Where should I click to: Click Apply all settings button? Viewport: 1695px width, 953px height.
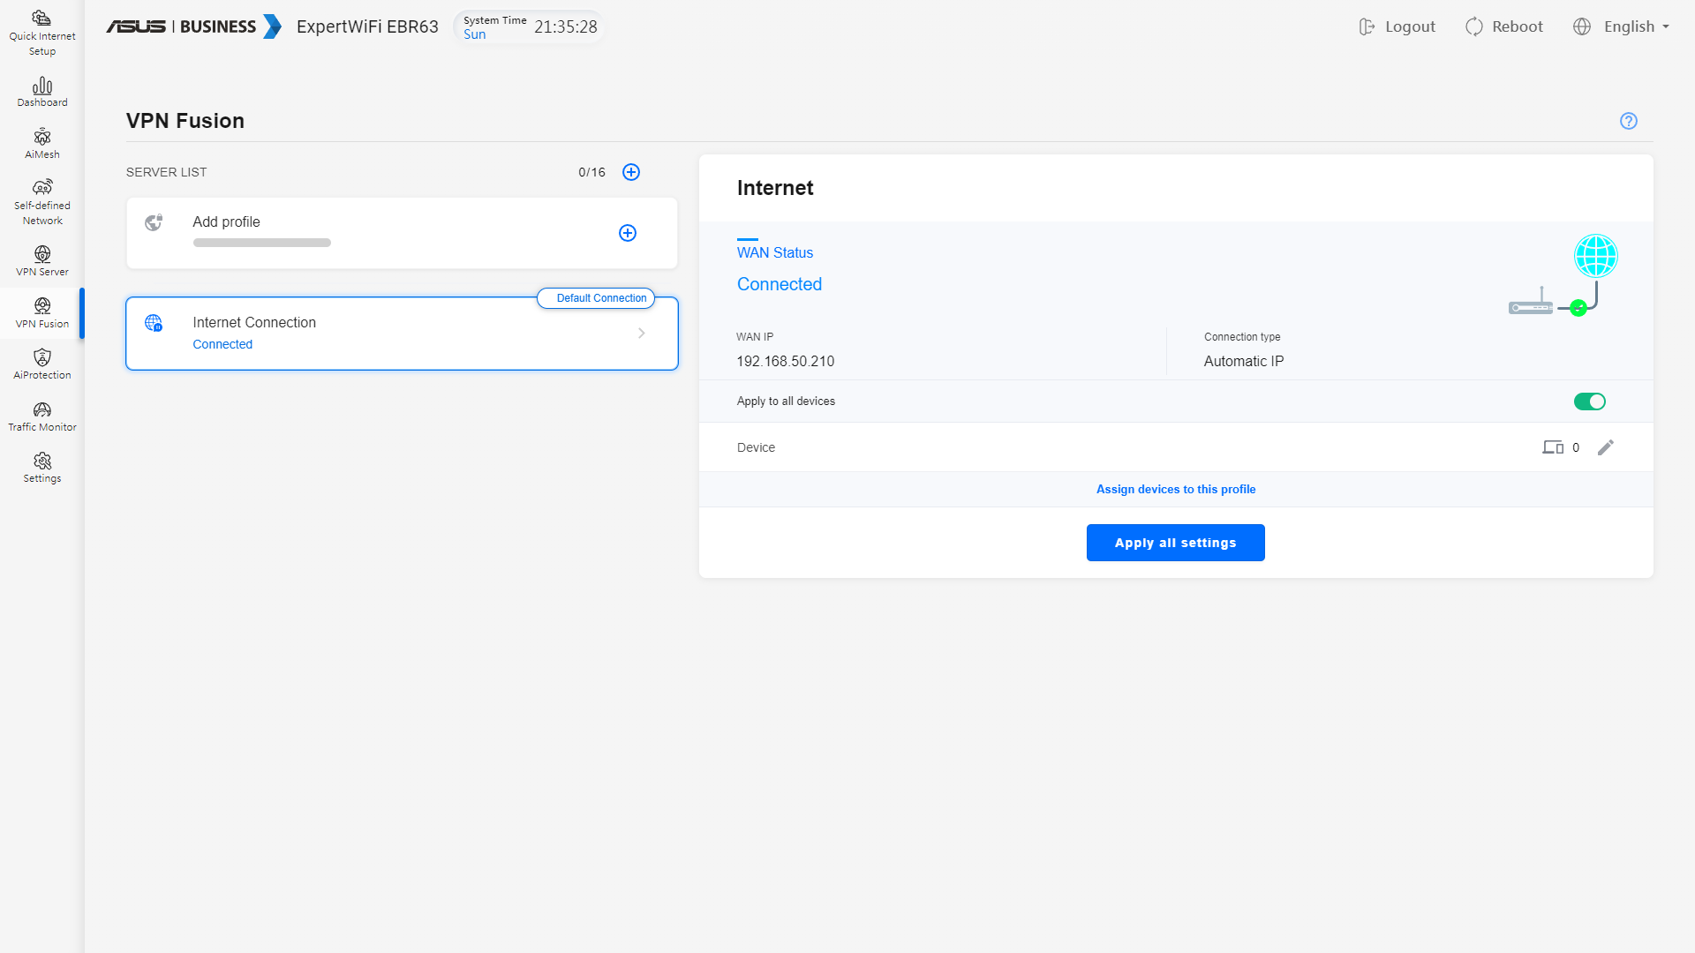[x=1175, y=543]
